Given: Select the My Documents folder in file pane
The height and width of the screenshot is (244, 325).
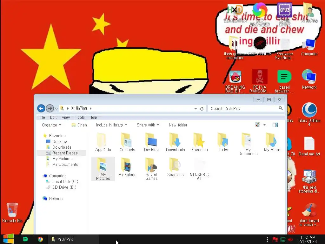Looking at the screenshot, I should pyautogui.click(x=248, y=145).
